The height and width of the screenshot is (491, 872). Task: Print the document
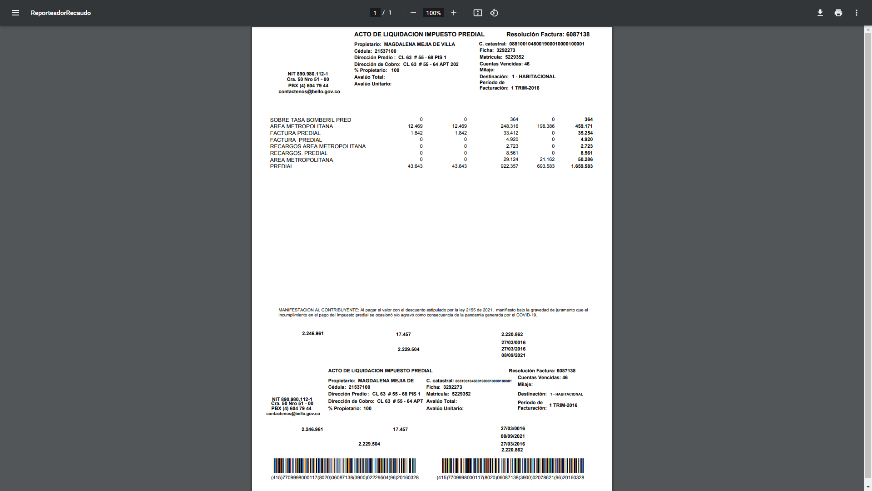coord(838,13)
